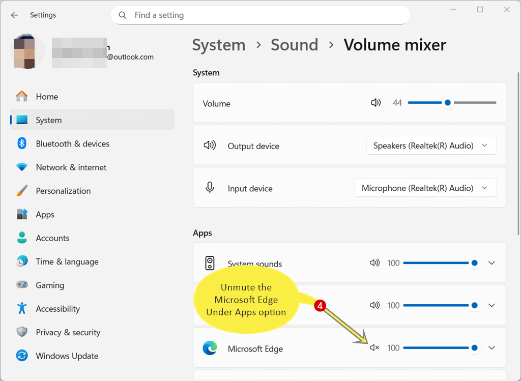Click the Output device speaker icon
Viewport: 521px width, 381px height.
coord(210,145)
